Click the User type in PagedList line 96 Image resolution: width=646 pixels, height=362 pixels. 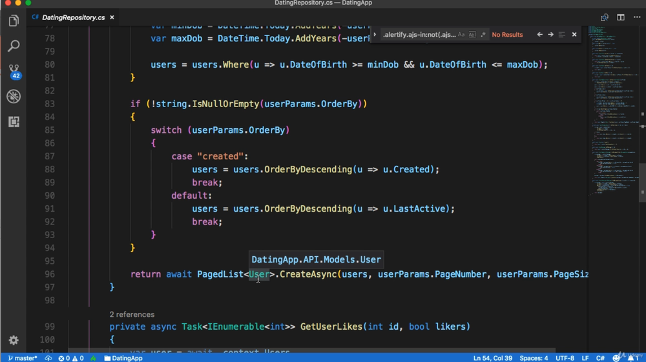(x=259, y=274)
